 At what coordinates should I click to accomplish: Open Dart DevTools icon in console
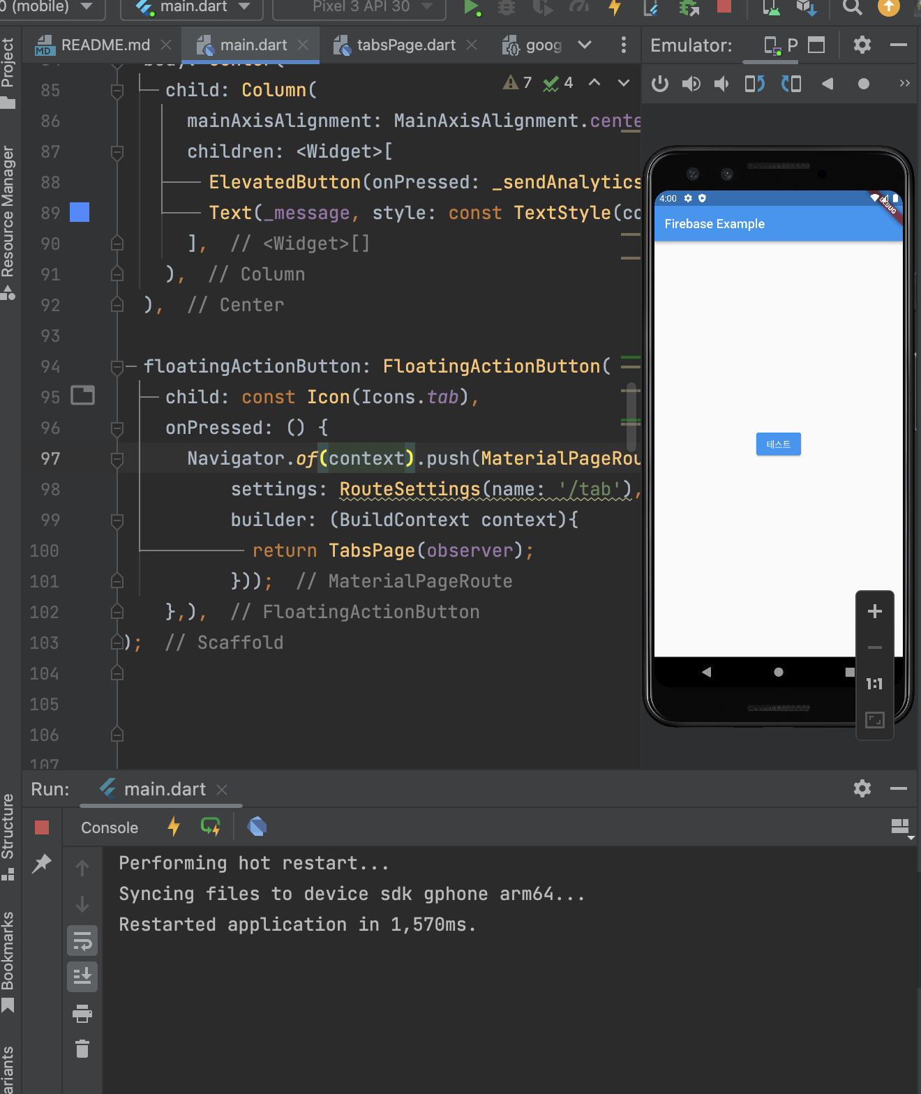point(257,827)
